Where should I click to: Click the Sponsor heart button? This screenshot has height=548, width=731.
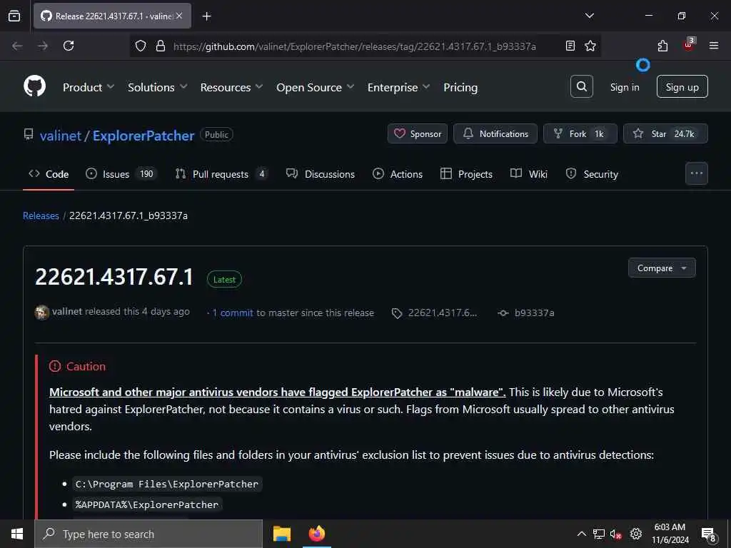[417, 133]
